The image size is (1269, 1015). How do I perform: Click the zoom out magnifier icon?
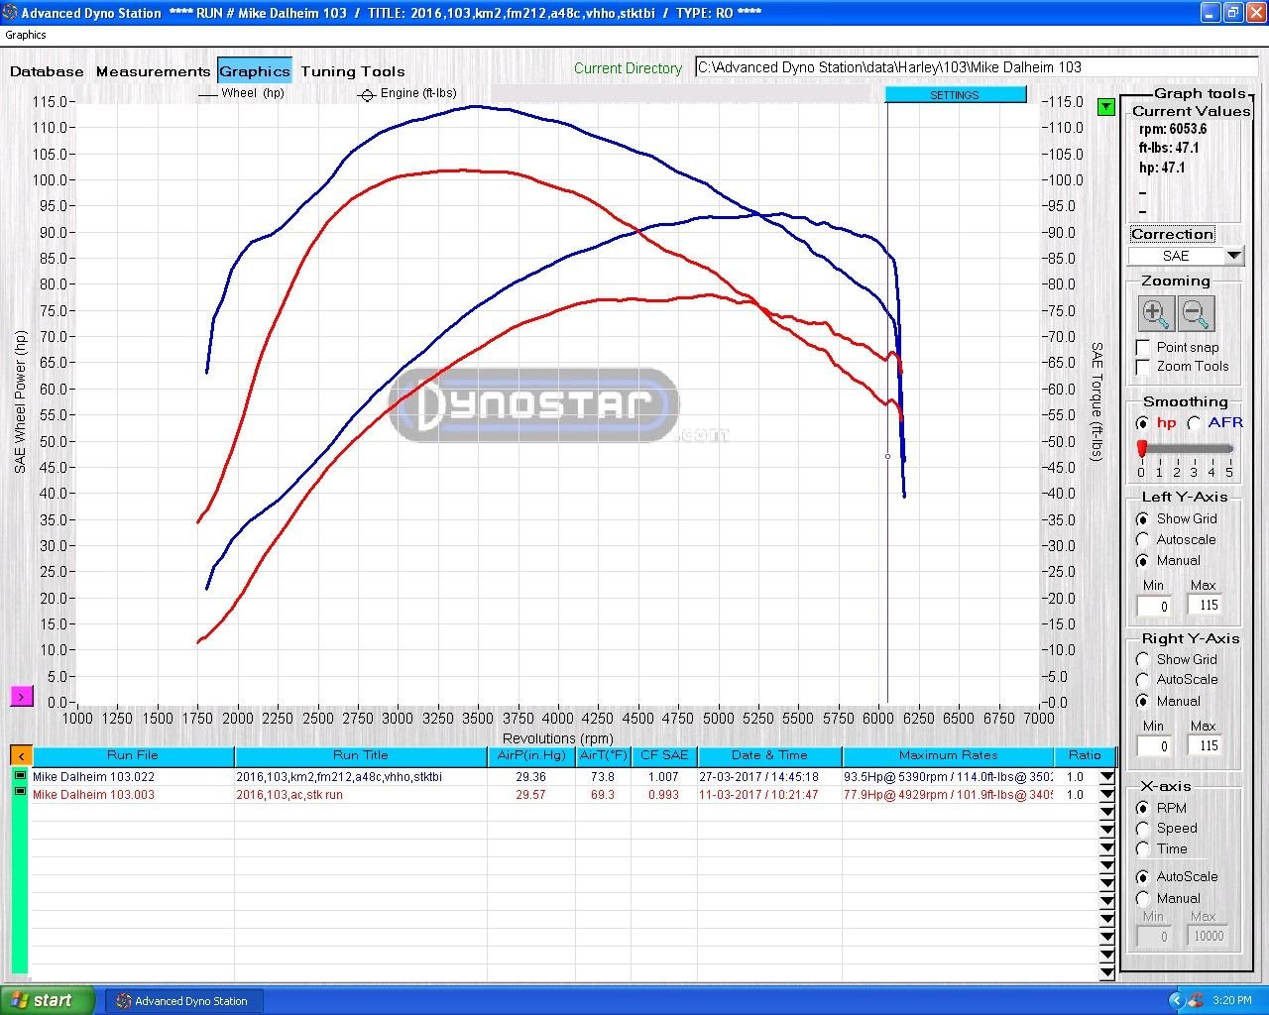[x=1196, y=314]
